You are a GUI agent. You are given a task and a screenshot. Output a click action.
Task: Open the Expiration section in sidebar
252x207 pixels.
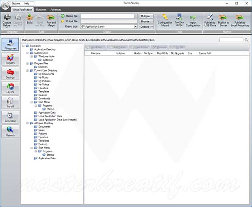[10, 117]
